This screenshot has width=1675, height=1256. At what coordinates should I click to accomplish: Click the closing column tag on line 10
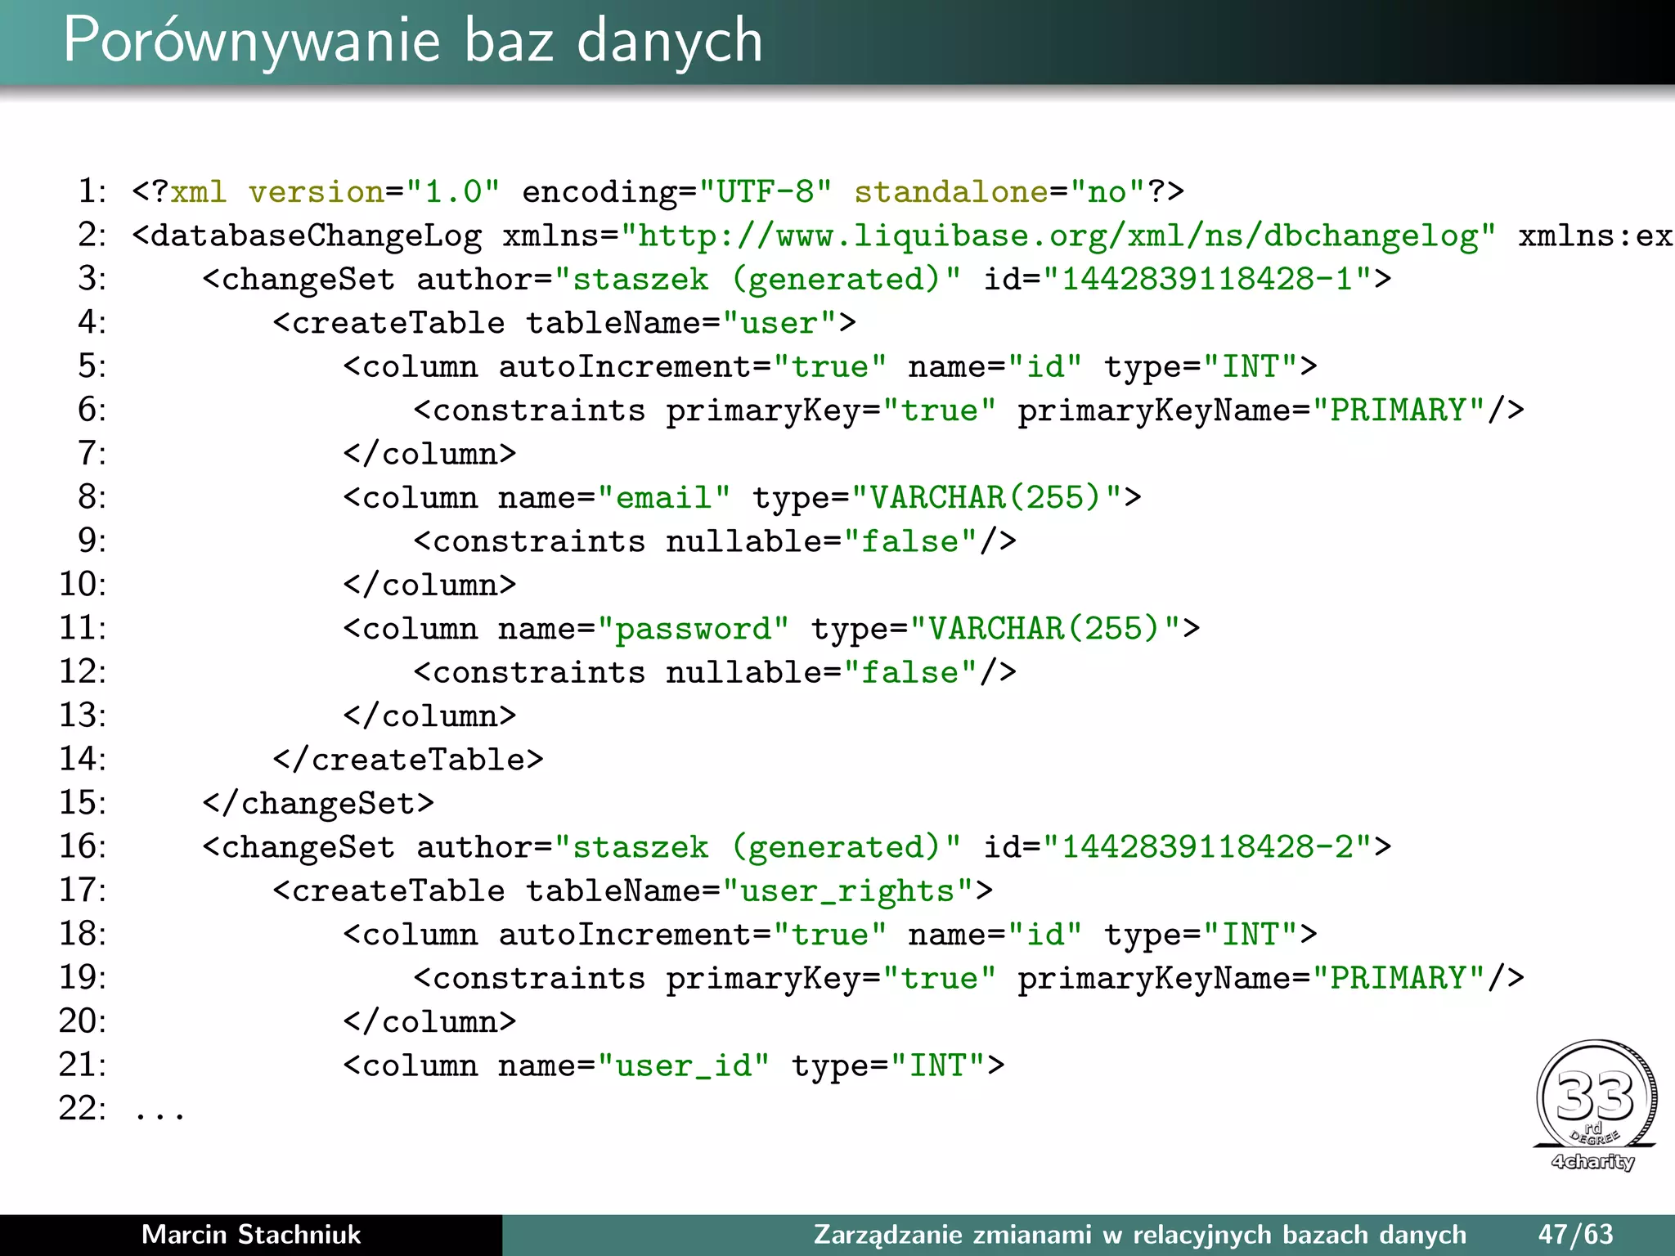[430, 585]
